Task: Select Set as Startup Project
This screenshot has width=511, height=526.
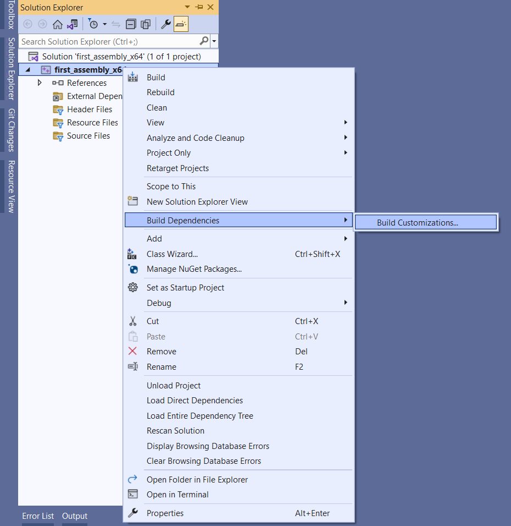Action: [x=185, y=288]
